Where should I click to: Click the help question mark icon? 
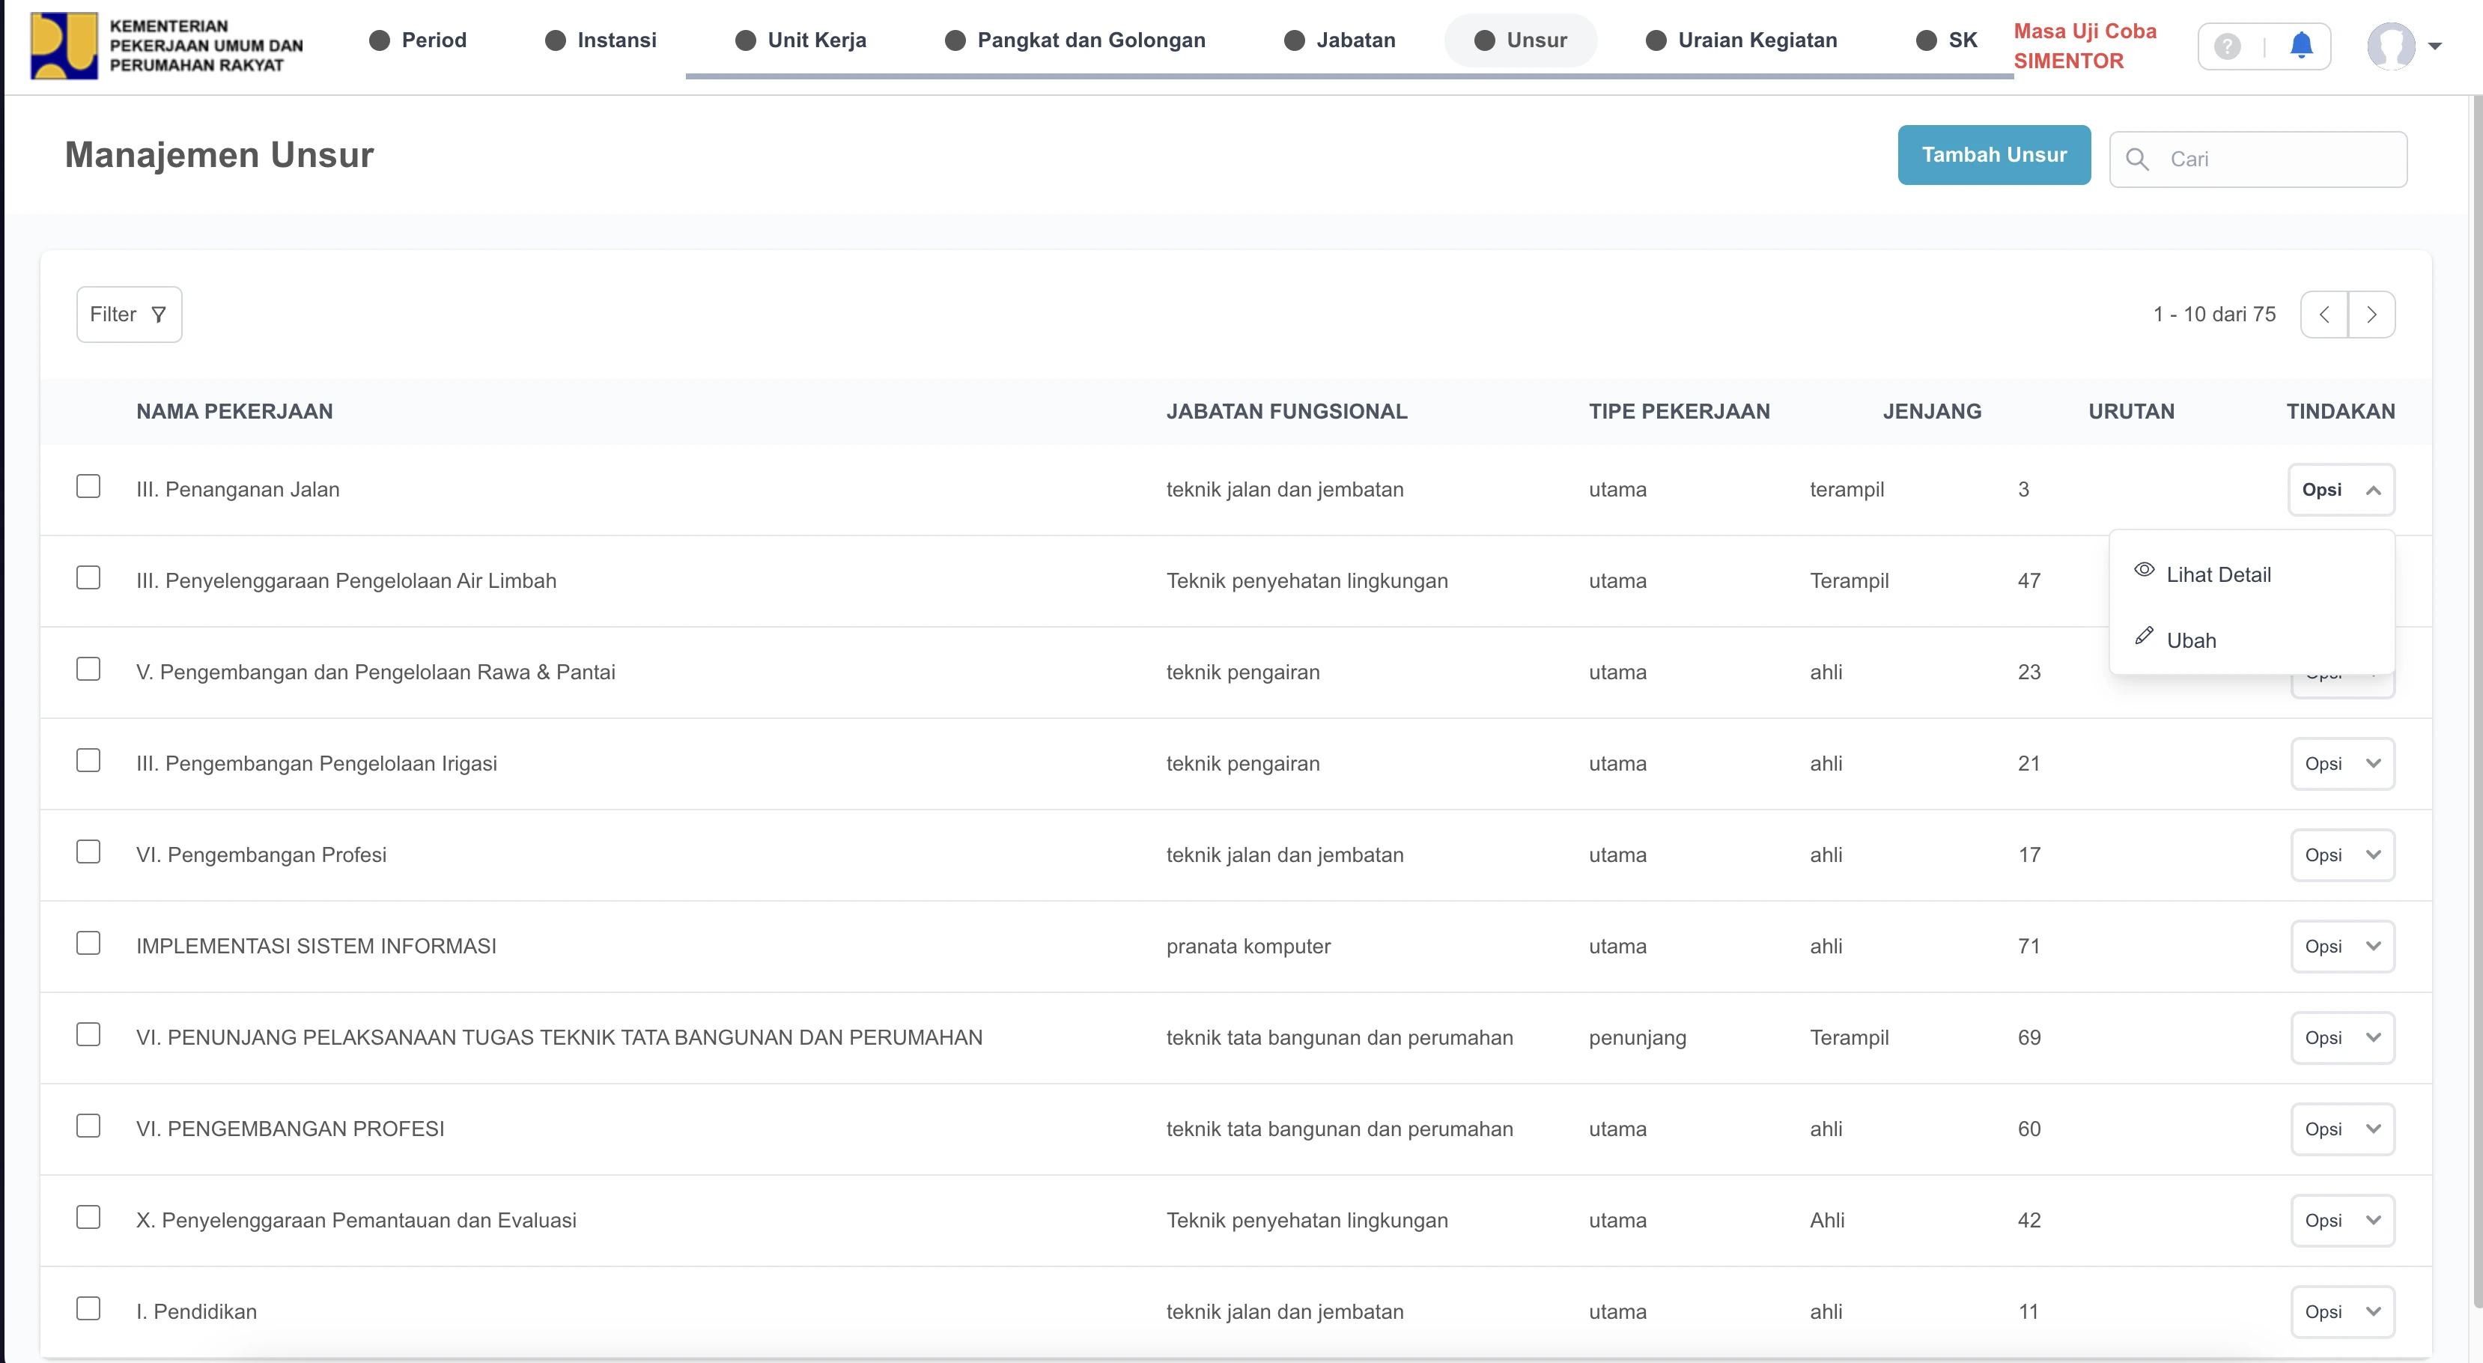pyautogui.click(x=2227, y=45)
